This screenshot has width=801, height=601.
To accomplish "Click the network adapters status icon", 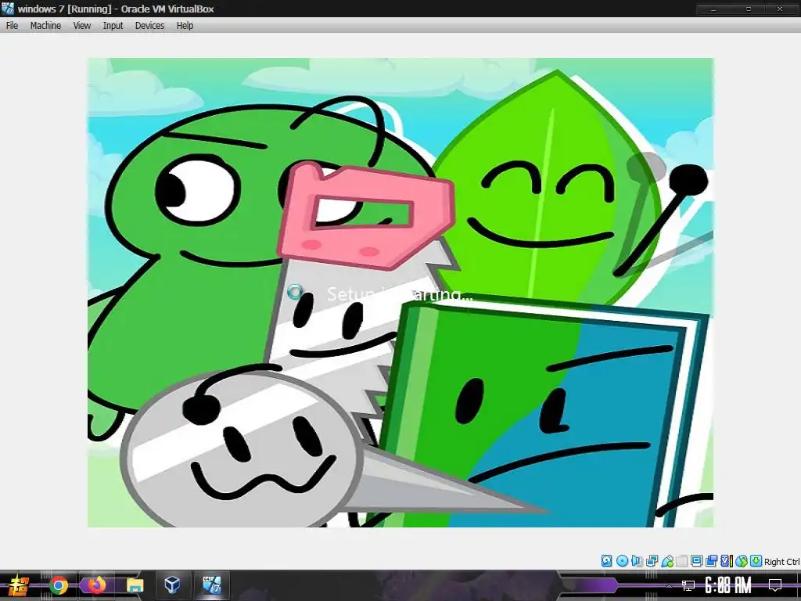I will click(652, 560).
